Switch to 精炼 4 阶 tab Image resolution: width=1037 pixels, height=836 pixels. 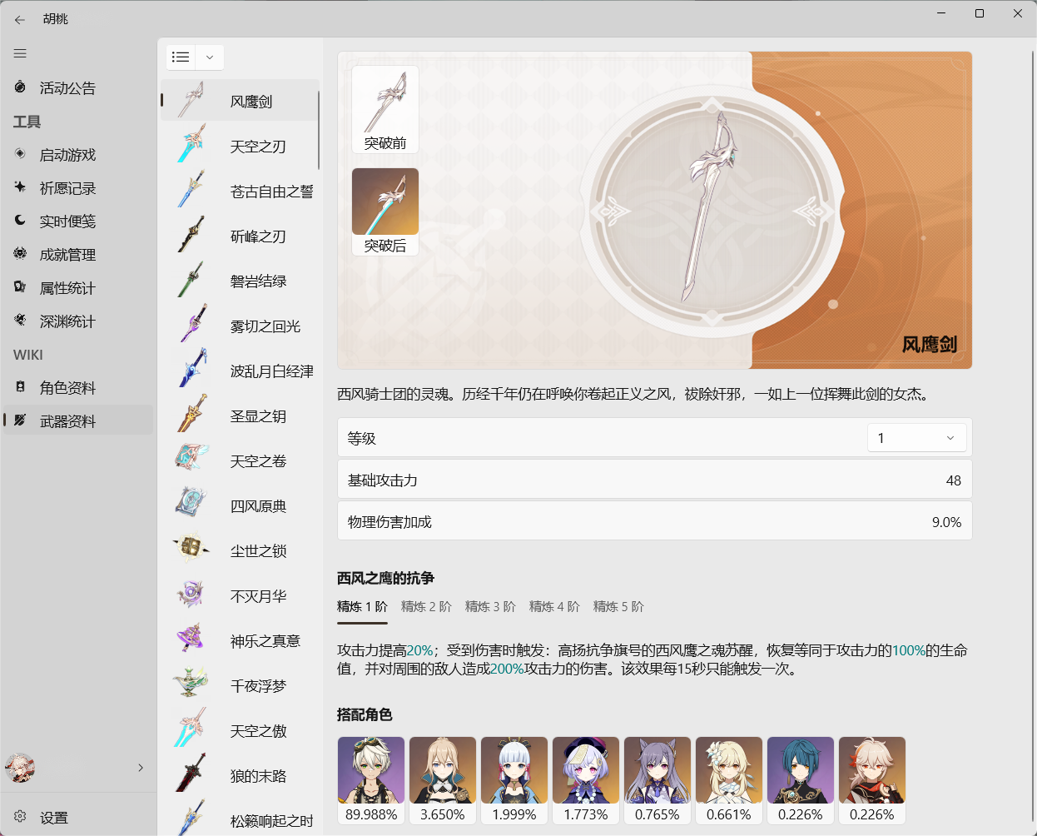[554, 607]
